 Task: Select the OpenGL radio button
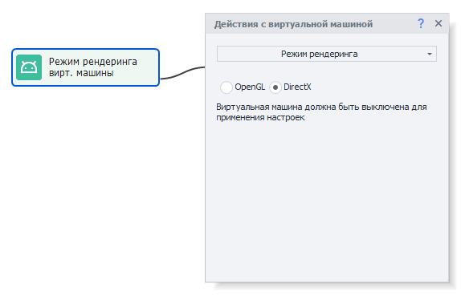[226, 87]
